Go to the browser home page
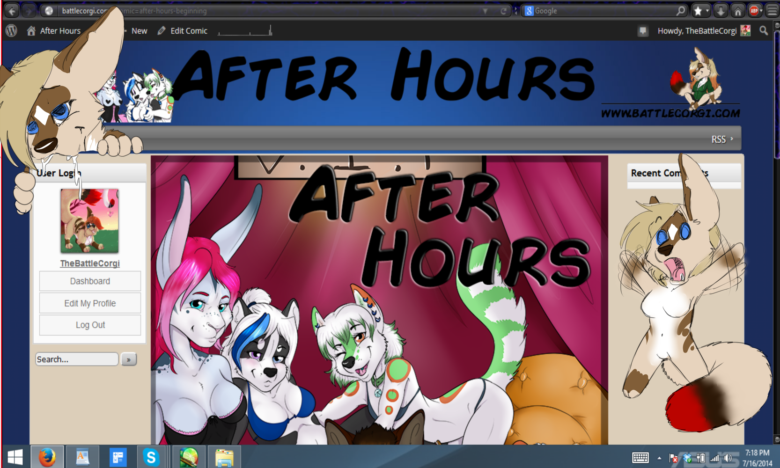The image size is (780, 468). tap(738, 11)
